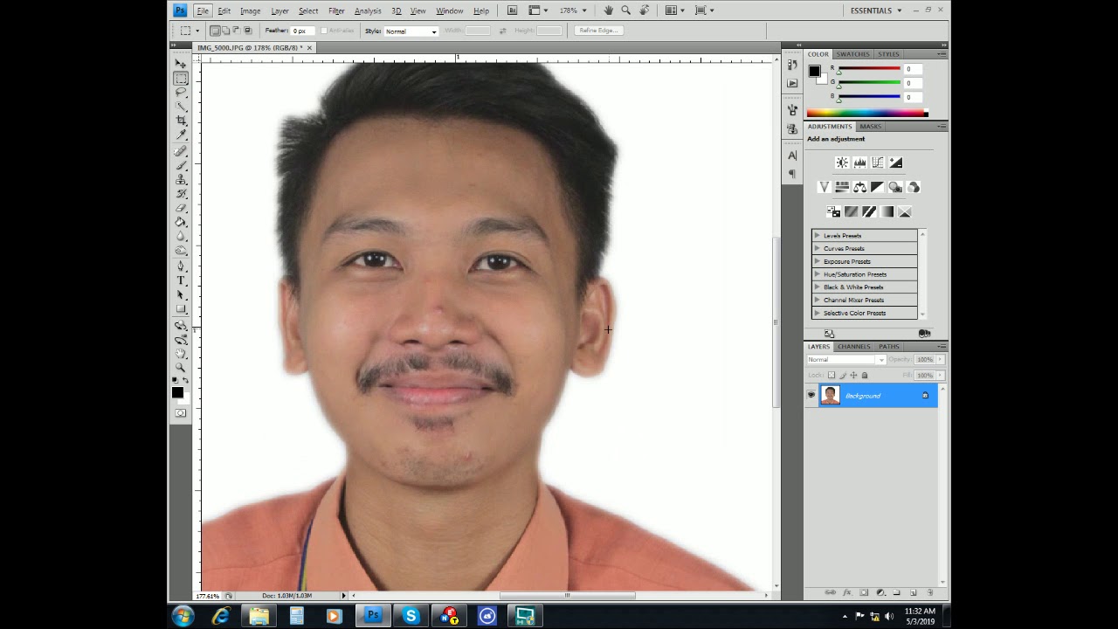Open the Style dropdown in options bar
The image size is (1118, 629).
point(411,31)
